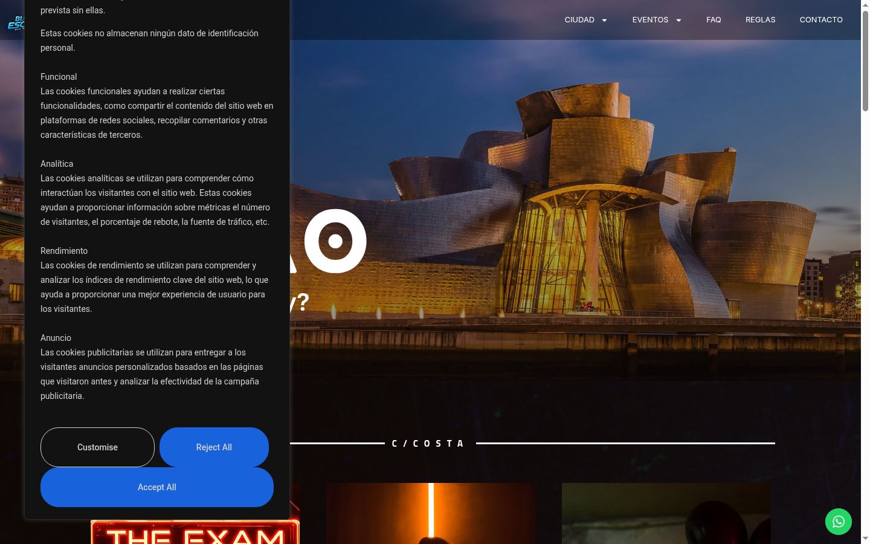The image size is (870, 544).
Task: Open the WhatsApp chat bubble
Action: 839,522
